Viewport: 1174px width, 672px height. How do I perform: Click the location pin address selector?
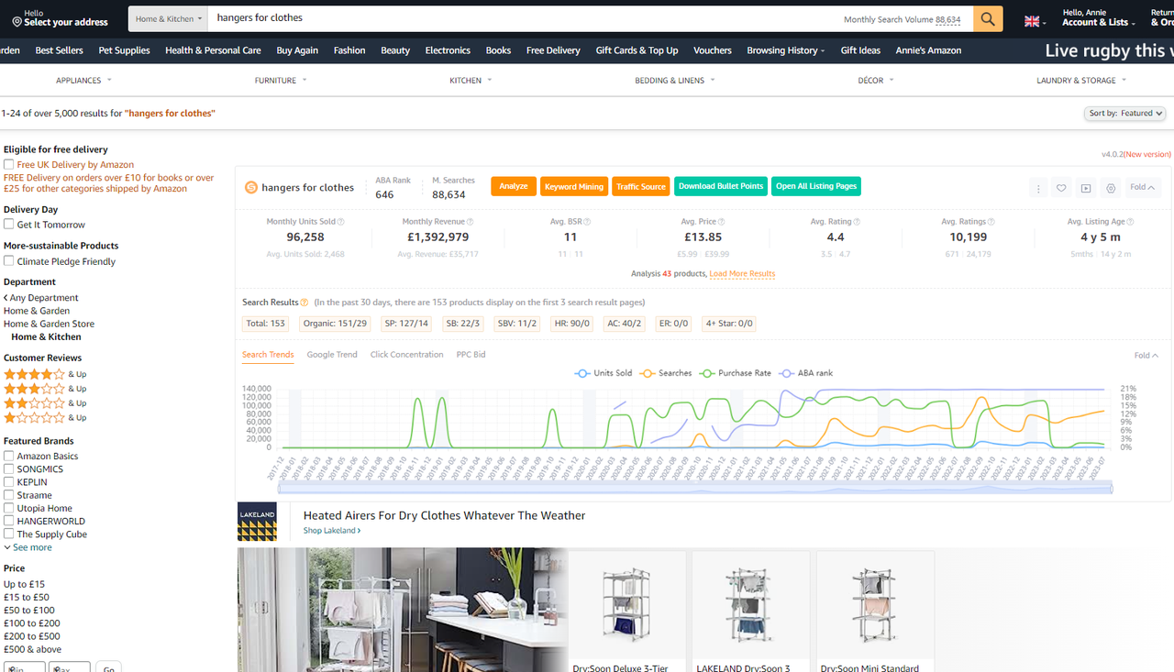(60, 18)
